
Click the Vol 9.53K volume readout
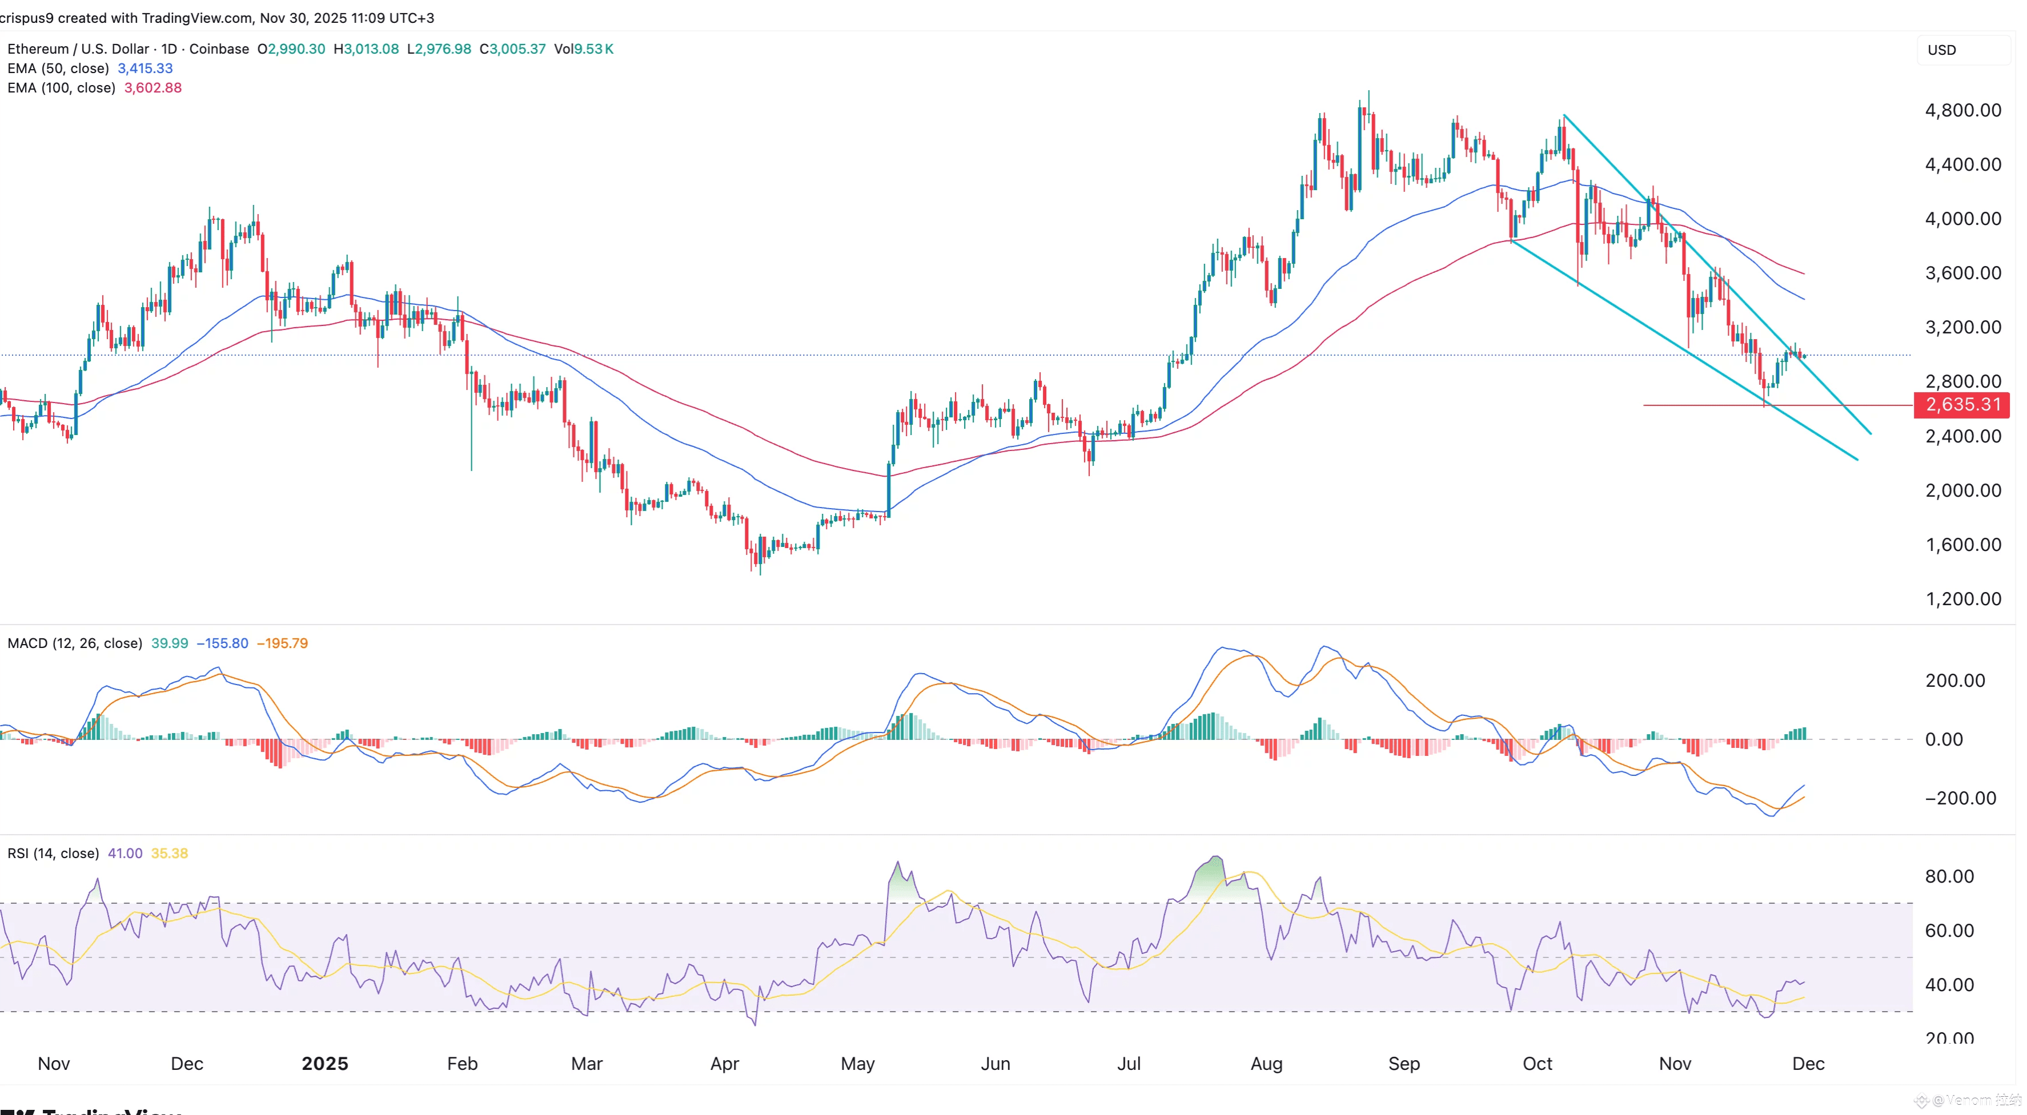(x=583, y=49)
